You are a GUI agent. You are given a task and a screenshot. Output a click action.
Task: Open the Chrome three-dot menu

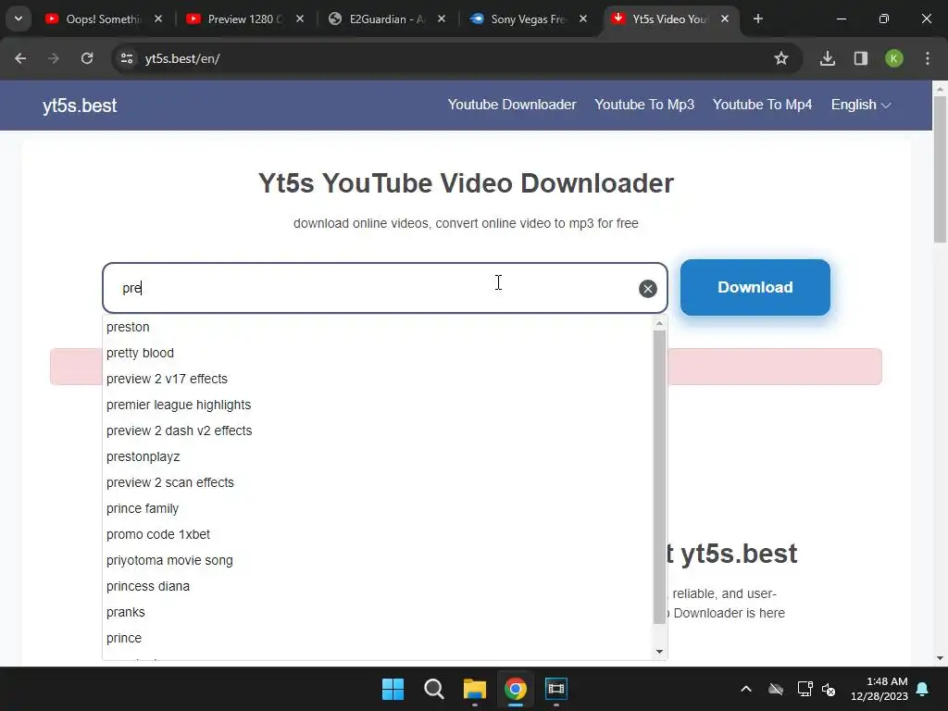pos(928,58)
